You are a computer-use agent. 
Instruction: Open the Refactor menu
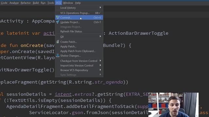point(25,3)
